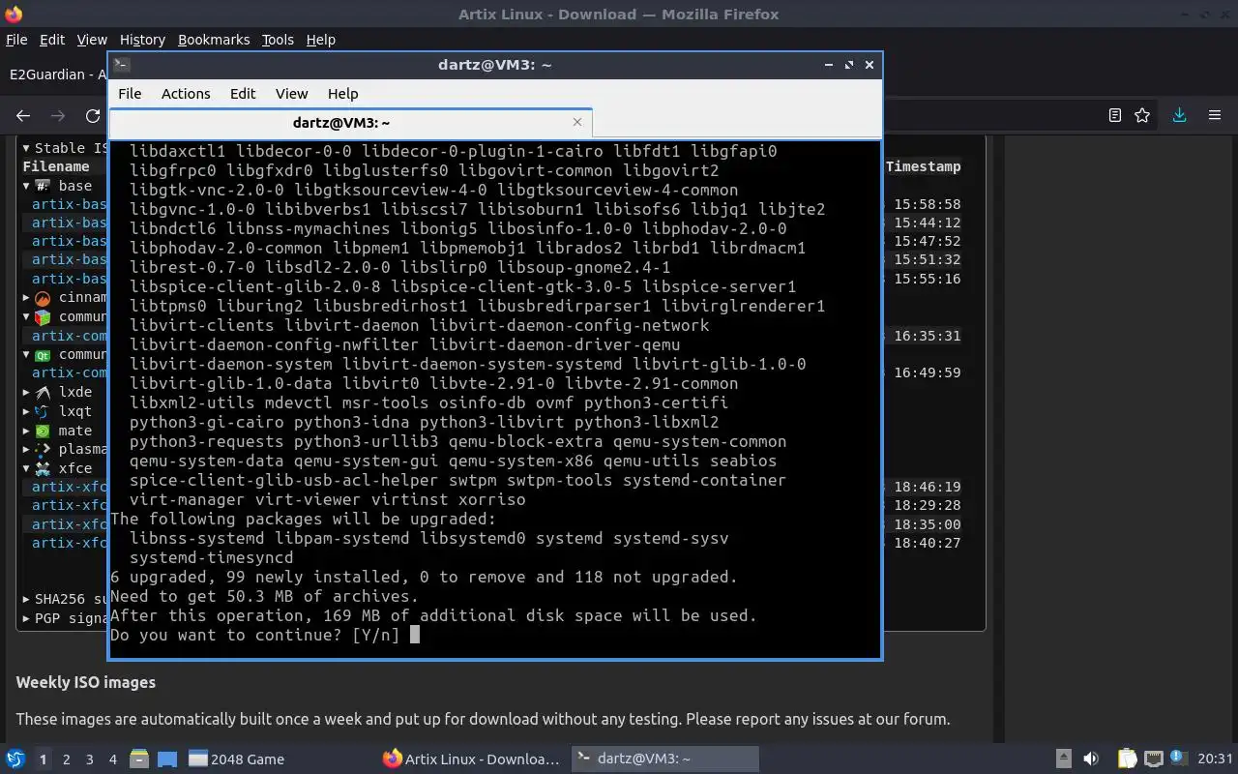
Task: Expand the cinnamon folder arrow
Action: [27, 298]
